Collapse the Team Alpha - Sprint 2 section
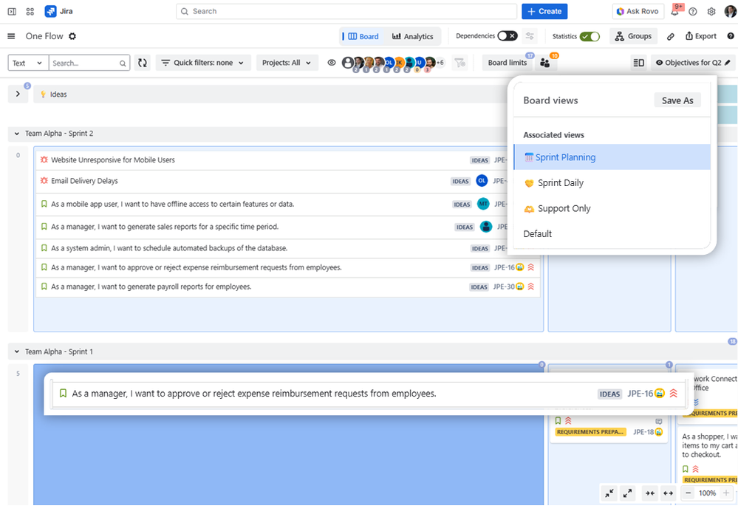The height and width of the screenshot is (511, 738). point(16,134)
